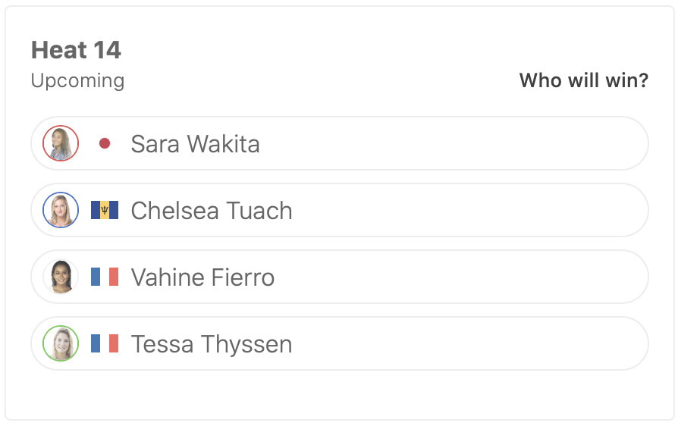The image size is (678, 426).
Task: Click Chelsea Tuach's profile photo
Action: pos(61,210)
